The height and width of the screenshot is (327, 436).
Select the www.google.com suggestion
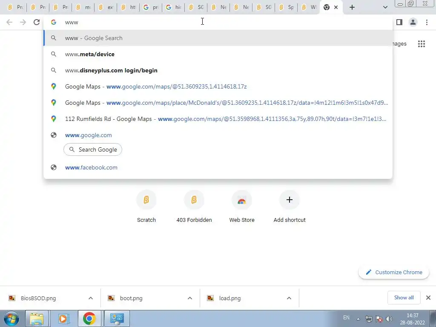[218, 135]
